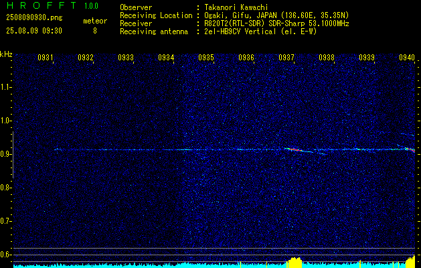Screen dimensions: 421x268
Task: Click the 0939 time marker
Action: 367,57
